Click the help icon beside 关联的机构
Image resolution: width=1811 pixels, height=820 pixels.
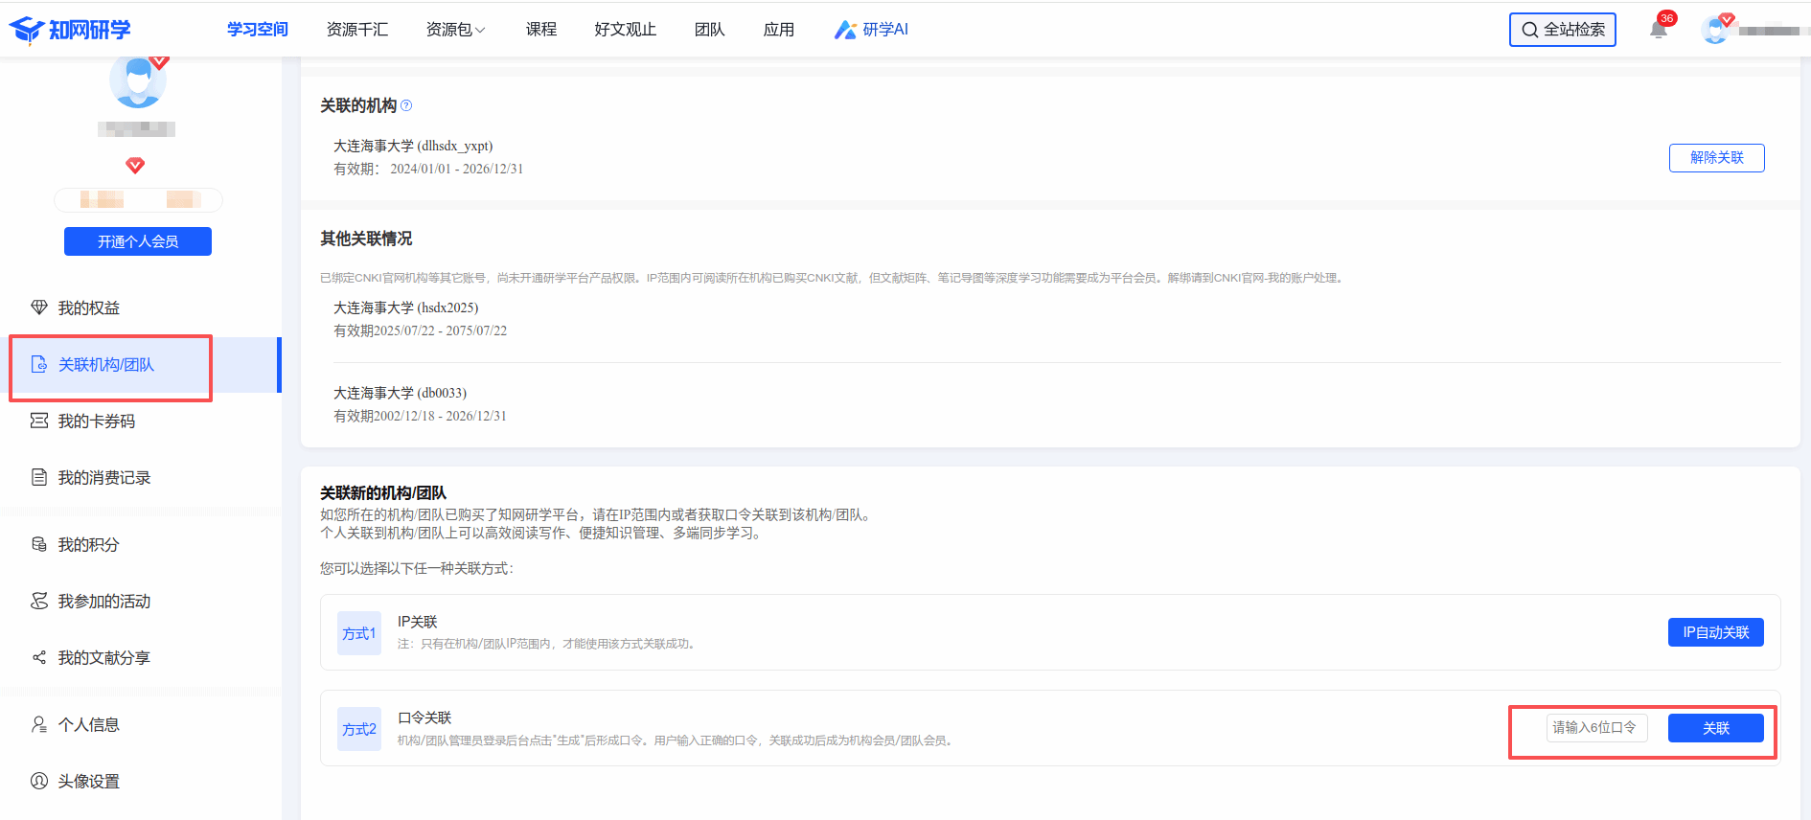pyautogui.click(x=406, y=106)
